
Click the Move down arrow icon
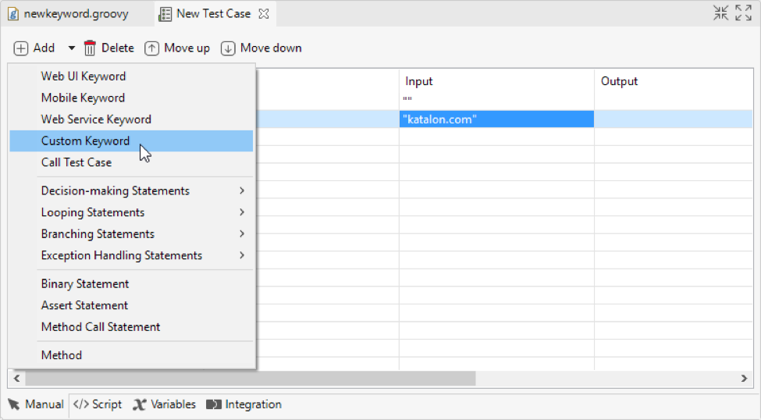[x=228, y=48]
